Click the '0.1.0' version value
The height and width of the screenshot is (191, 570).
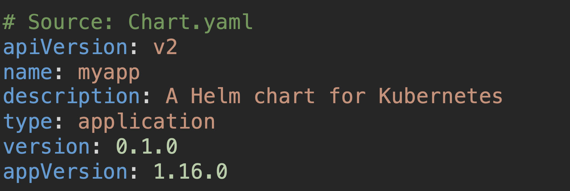click(x=147, y=146)
